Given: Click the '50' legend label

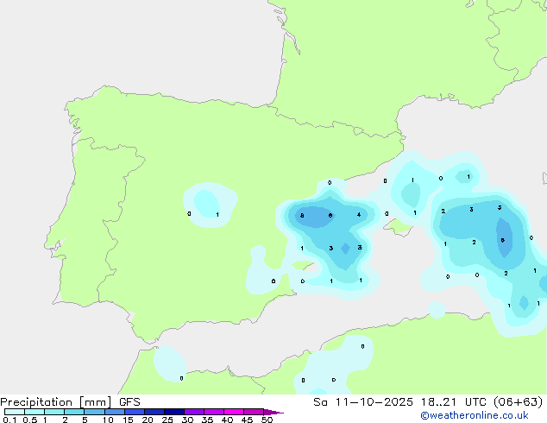Looking at the screenshot, I should point(267,420).
